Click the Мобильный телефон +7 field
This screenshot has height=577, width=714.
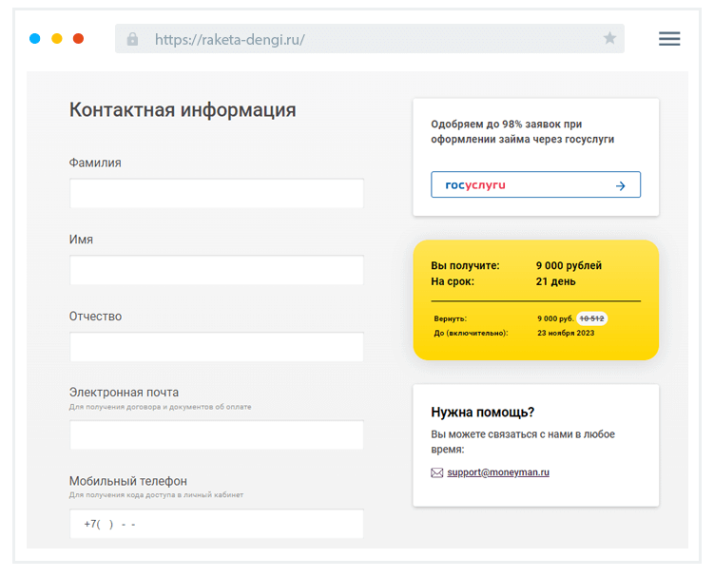(x=216, y=524)
